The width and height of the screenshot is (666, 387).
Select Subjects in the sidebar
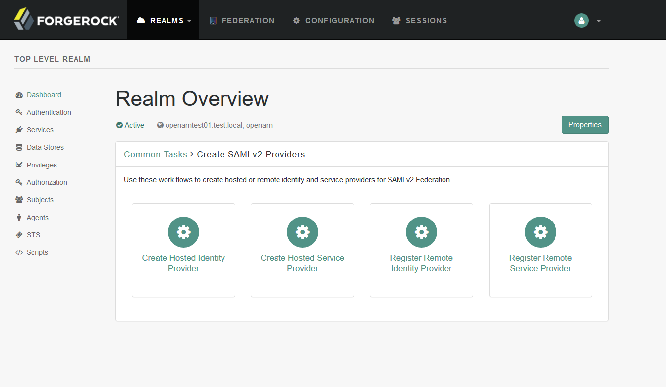tap(40, 200)
